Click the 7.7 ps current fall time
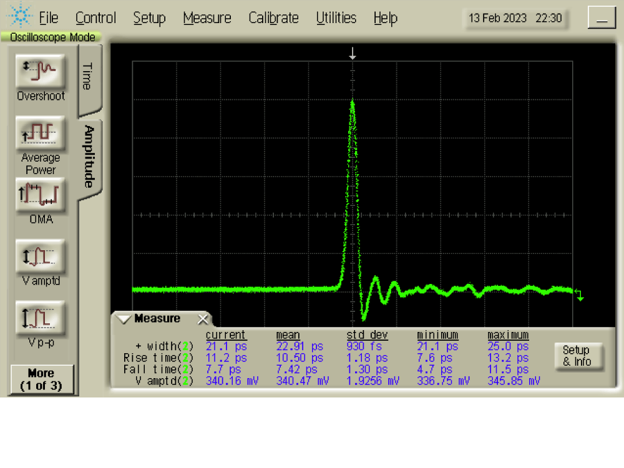The image size is (624, 468). click(x=223, y=369)
